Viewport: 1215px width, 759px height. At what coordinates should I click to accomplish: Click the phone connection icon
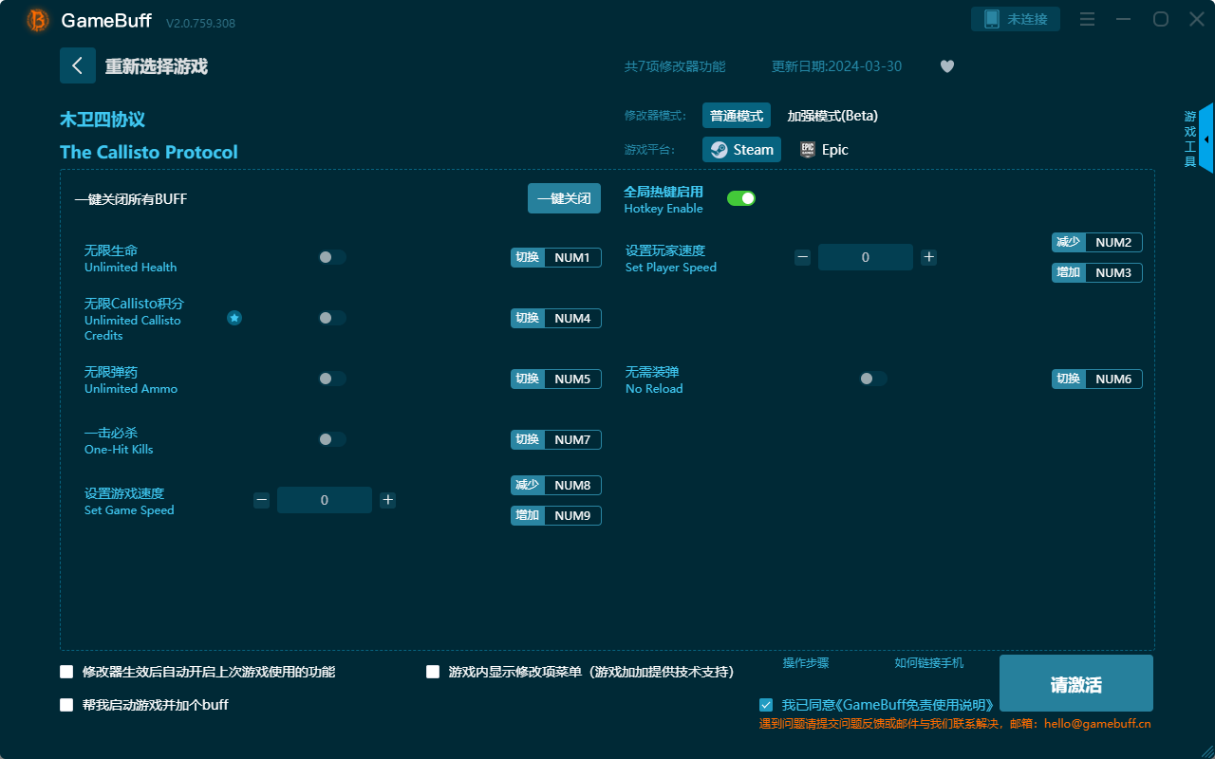(x=992, y=19)
